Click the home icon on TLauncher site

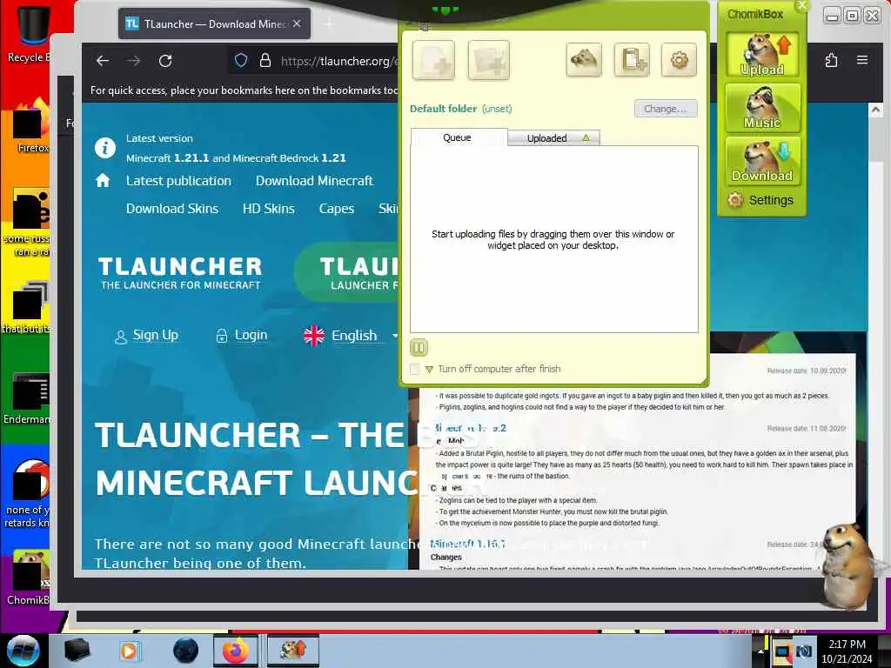tap(103, 181)
